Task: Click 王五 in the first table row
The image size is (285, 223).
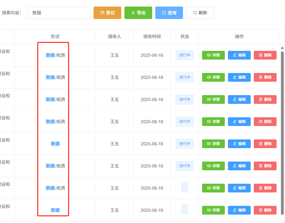Action: [114, 55]
